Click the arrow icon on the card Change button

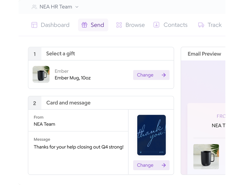(x=164, y=165)
